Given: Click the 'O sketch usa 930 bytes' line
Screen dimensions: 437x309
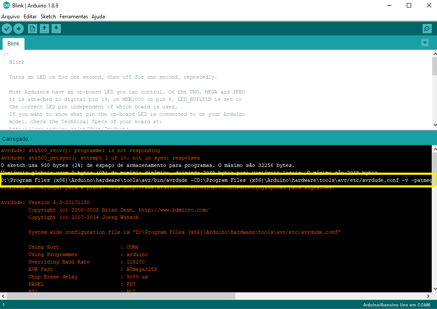Looking at the screenshot, I should pyautogui.click(x=148, y=165).
